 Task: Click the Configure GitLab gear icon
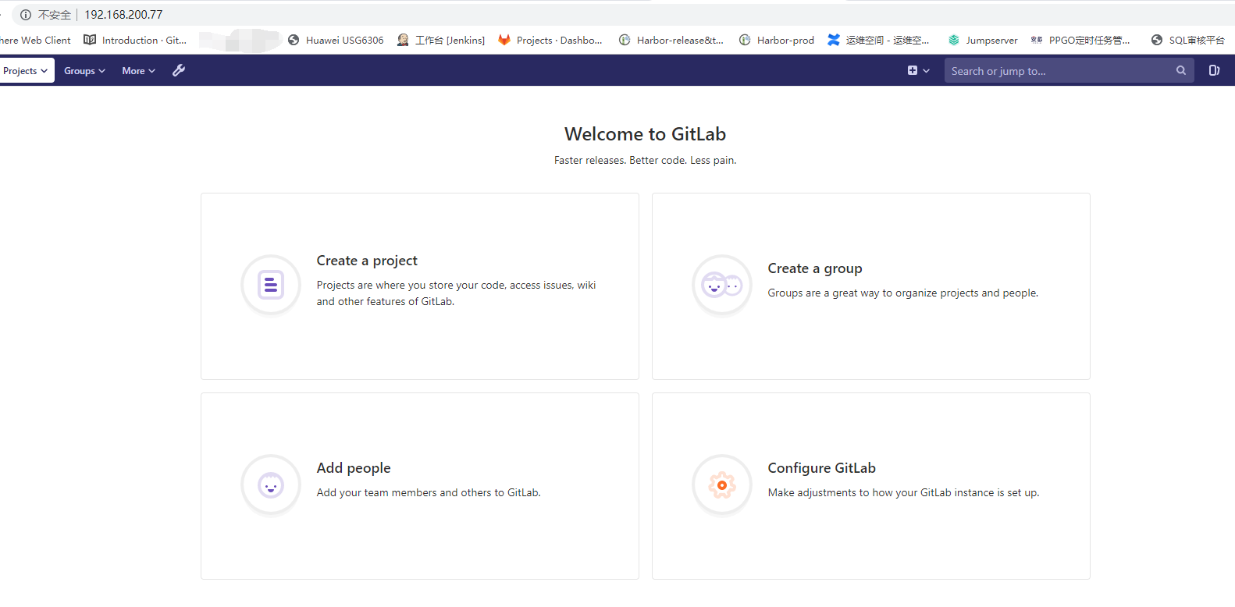pos(722,485)
